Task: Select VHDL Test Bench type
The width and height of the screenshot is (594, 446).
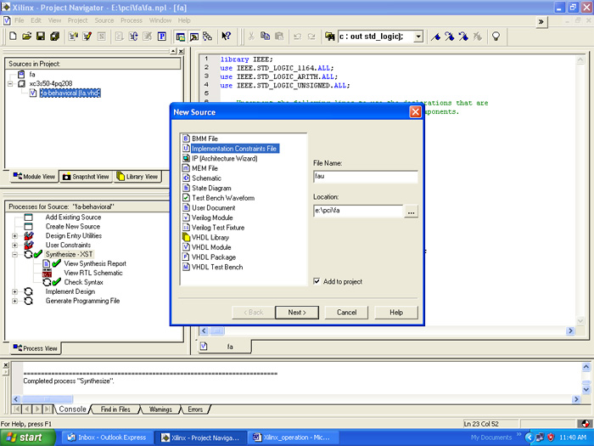Action: click(217, 267)
